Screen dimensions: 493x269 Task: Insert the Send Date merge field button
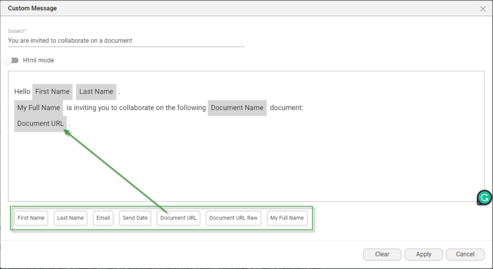[x=135, y=218]
